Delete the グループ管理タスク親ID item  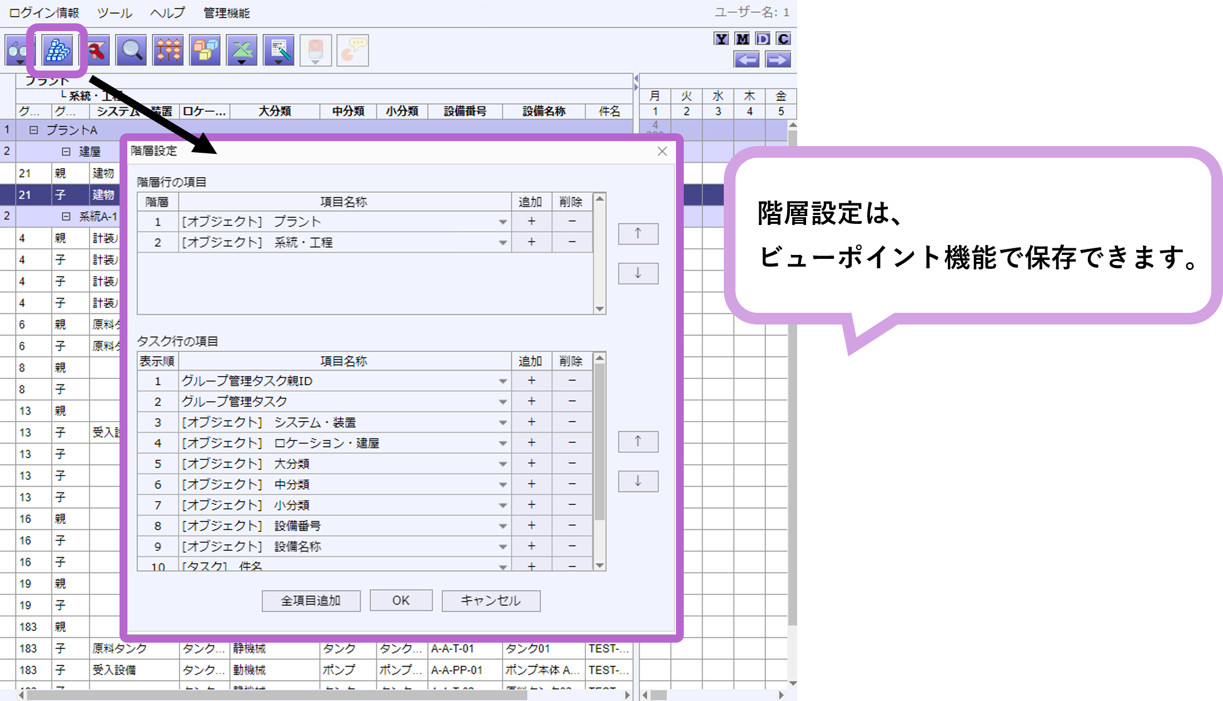click(572, 380)
